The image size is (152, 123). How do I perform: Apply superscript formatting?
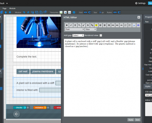[x=84, y=25]
